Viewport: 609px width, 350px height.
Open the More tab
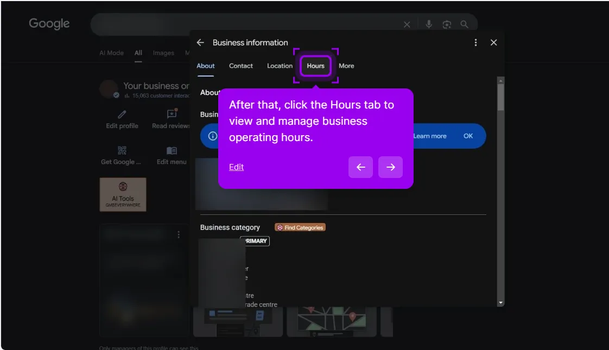point(346,66)
